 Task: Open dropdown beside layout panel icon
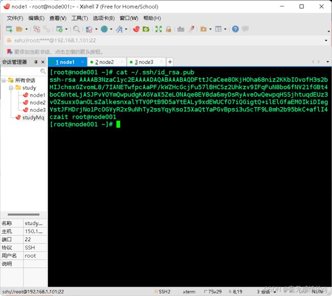click(x=225, y=29)
